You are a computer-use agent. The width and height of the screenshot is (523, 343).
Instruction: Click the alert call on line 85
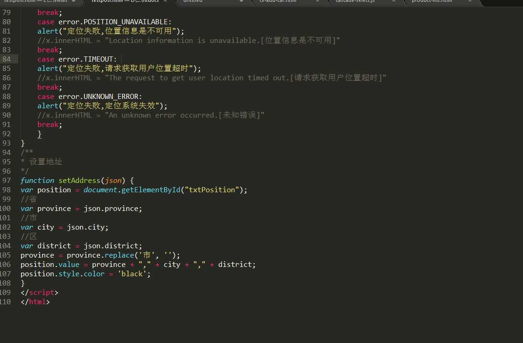(119, 68)
